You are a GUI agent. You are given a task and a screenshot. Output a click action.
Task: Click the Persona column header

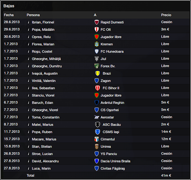point(33,15)
